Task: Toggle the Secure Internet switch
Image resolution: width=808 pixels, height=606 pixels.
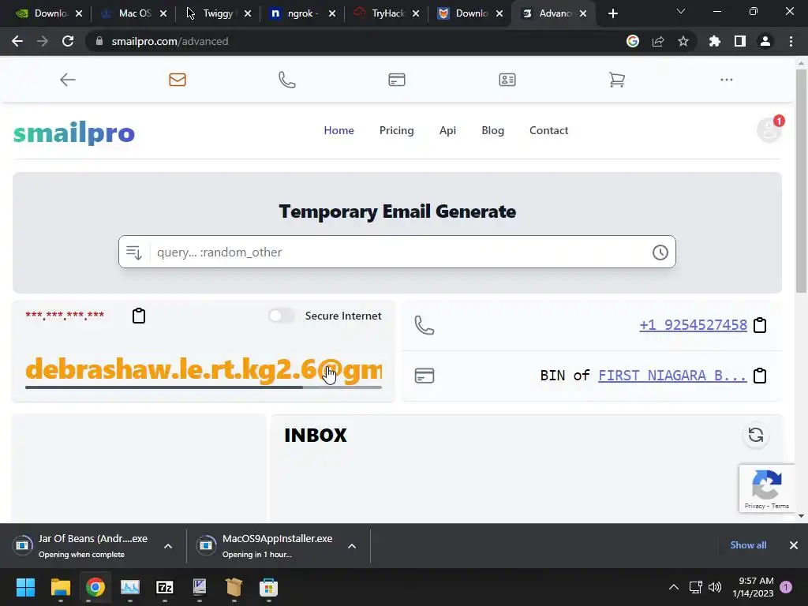Action: [282, 316]
